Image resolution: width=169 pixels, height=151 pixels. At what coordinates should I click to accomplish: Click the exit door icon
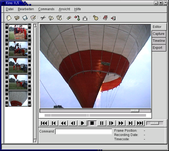[113, 18]
